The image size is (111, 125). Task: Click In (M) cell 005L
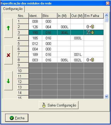tap(64, 60)
